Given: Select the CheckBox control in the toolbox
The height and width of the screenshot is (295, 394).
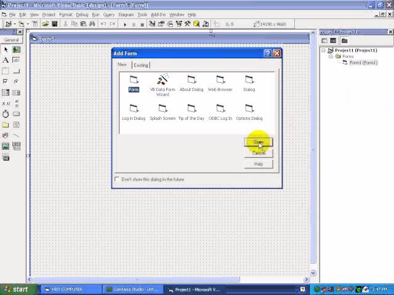Looking at the screenshot, I should pos(6,82).
